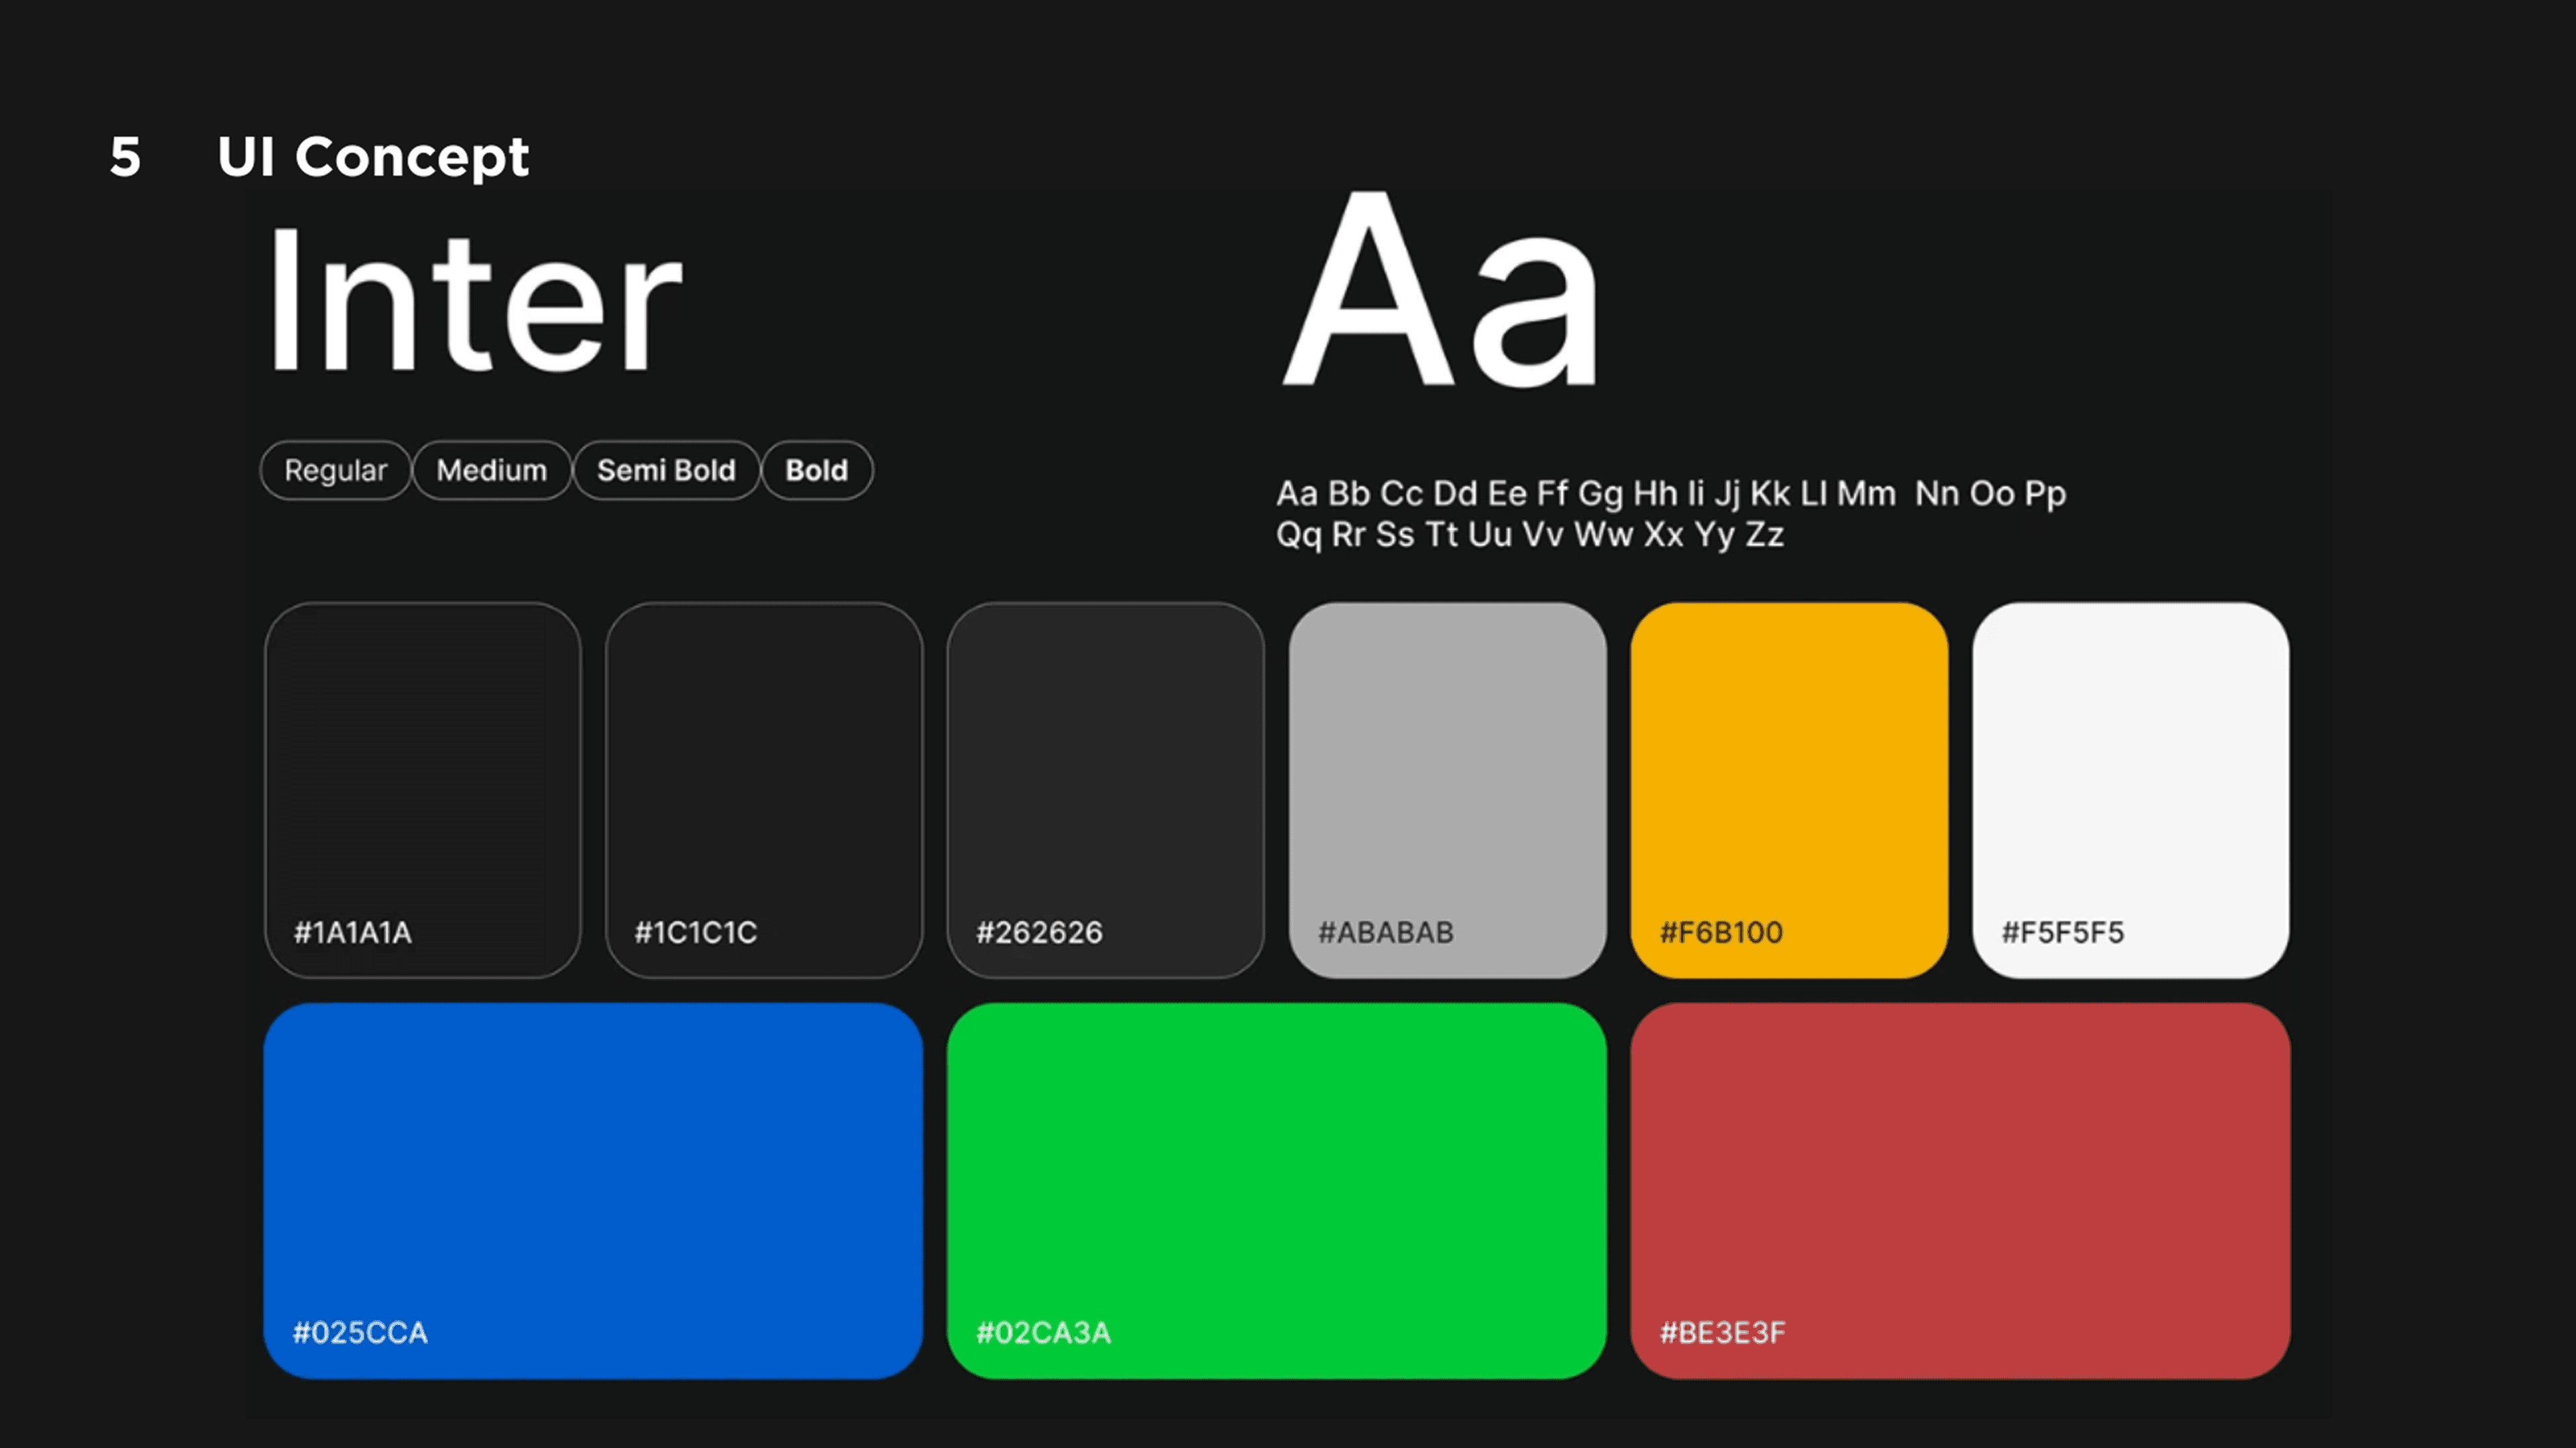Click the 'Aa Bb Cc Dd' alphabet line
Screen dimensions: 2576x1448
pos(1671,493)
